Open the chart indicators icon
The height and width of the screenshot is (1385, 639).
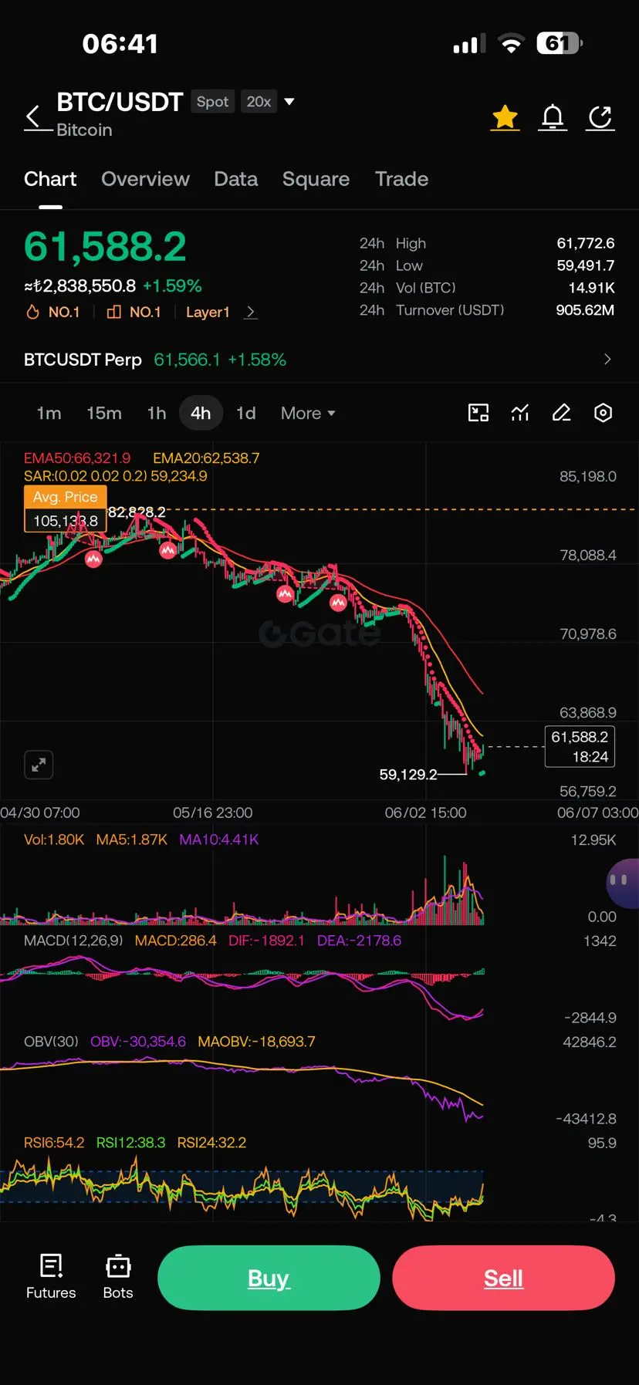tap(520, 413)
